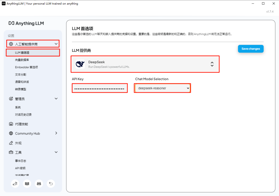Click the 工具 briefcase icon

[x=11, y=152]
